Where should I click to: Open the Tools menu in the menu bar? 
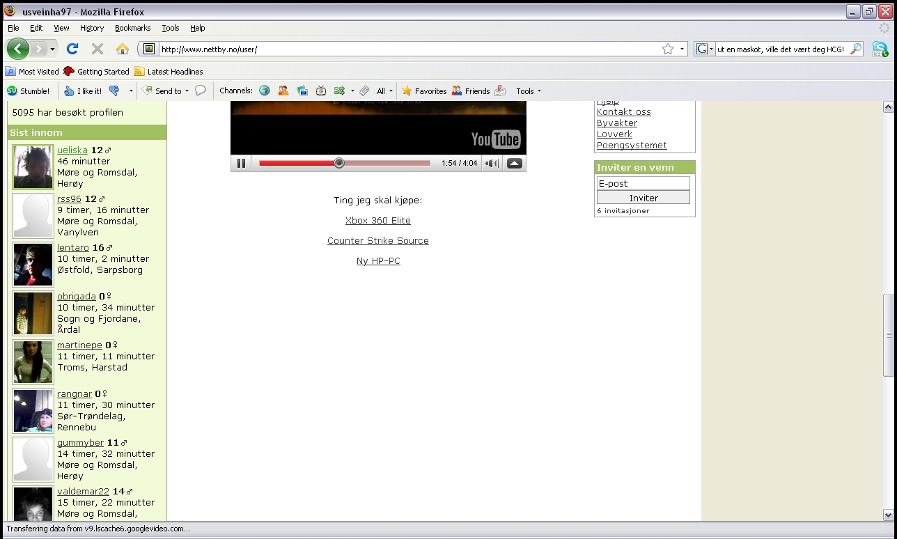pos(171,28)
